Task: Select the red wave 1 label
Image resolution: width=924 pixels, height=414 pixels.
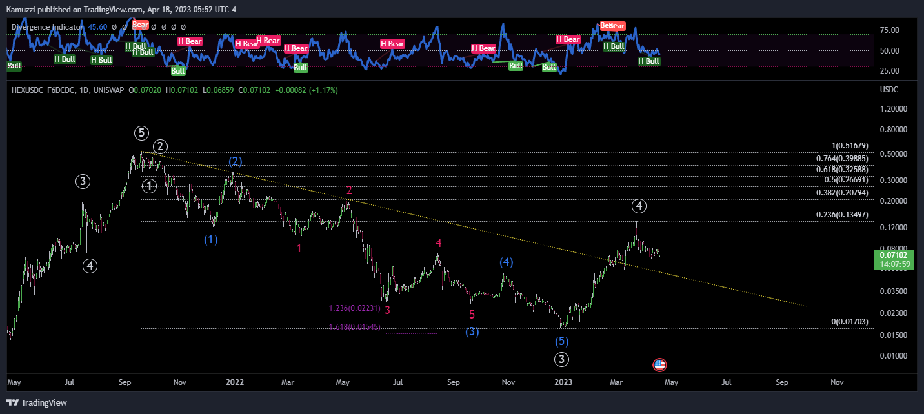Action: [x=299, y=248]
